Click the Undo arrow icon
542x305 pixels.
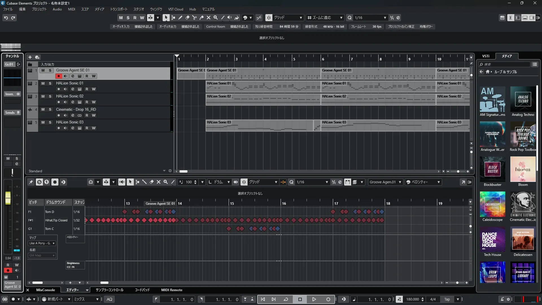click(x=6, y=18)
